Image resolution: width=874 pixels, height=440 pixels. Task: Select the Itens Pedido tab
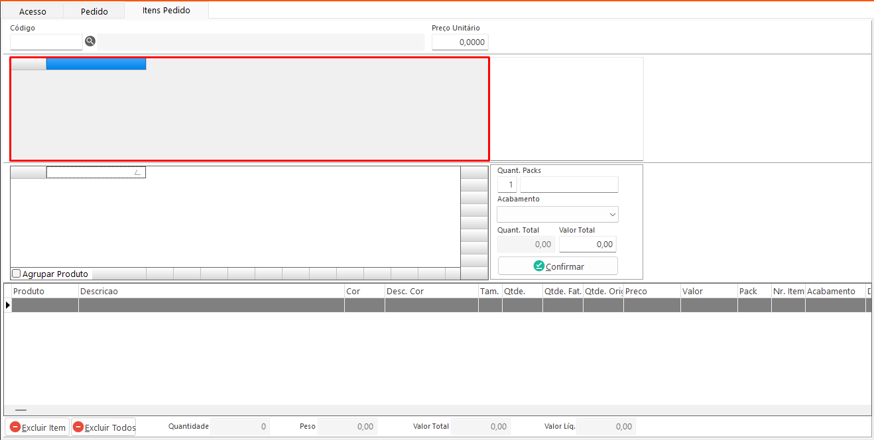point(166,11)
